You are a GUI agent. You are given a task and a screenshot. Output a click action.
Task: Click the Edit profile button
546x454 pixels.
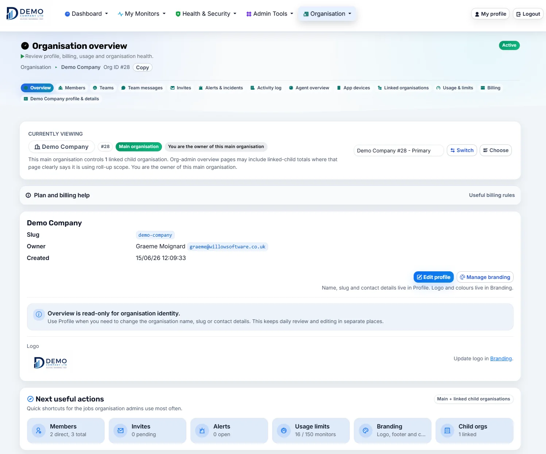[x=434, y=277]
